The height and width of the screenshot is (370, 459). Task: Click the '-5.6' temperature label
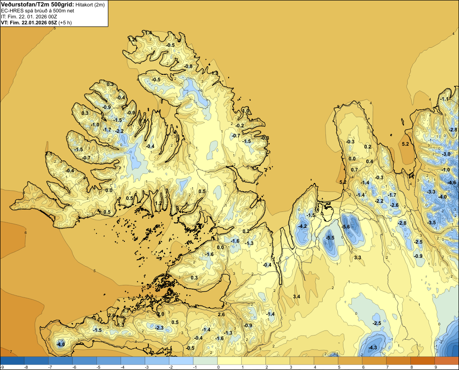(x=346, y=227)
